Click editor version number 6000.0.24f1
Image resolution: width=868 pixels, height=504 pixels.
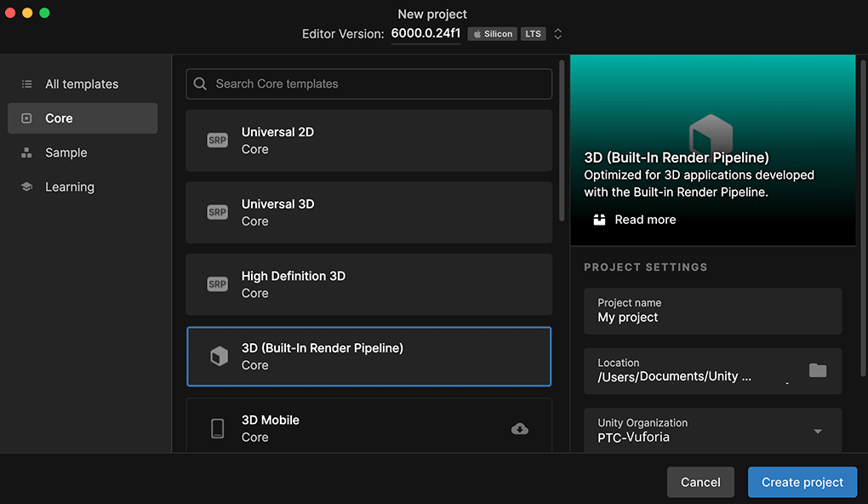(425, 34)
